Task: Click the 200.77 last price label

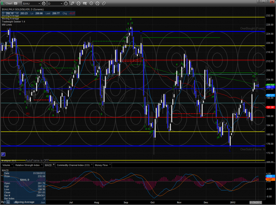Action: (270, 87)
